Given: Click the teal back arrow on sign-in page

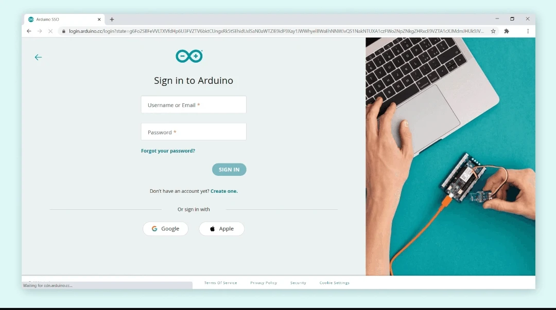Looking at the screenshot, I should pyautogui.click(x=38, y=57).
